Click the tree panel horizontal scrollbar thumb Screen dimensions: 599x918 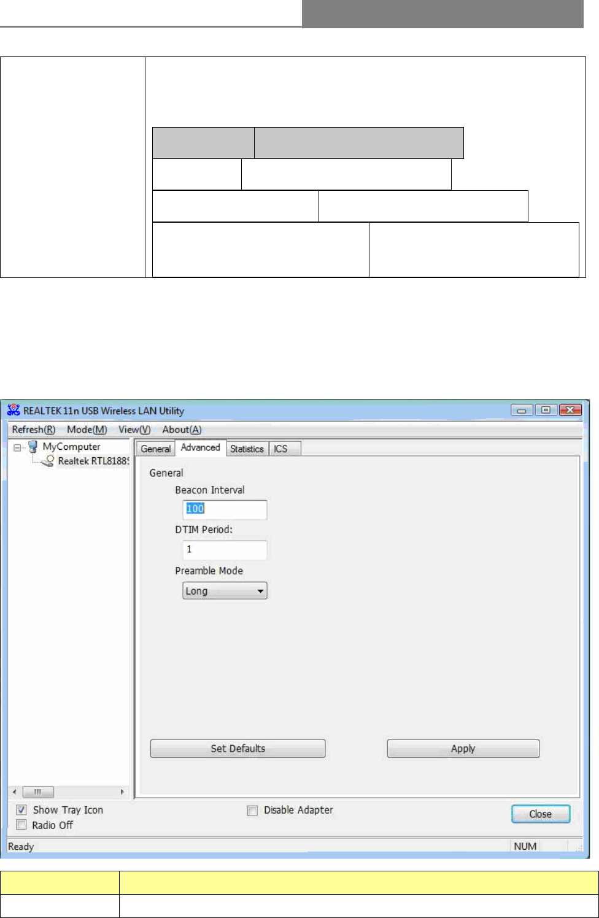click(38, 792)
